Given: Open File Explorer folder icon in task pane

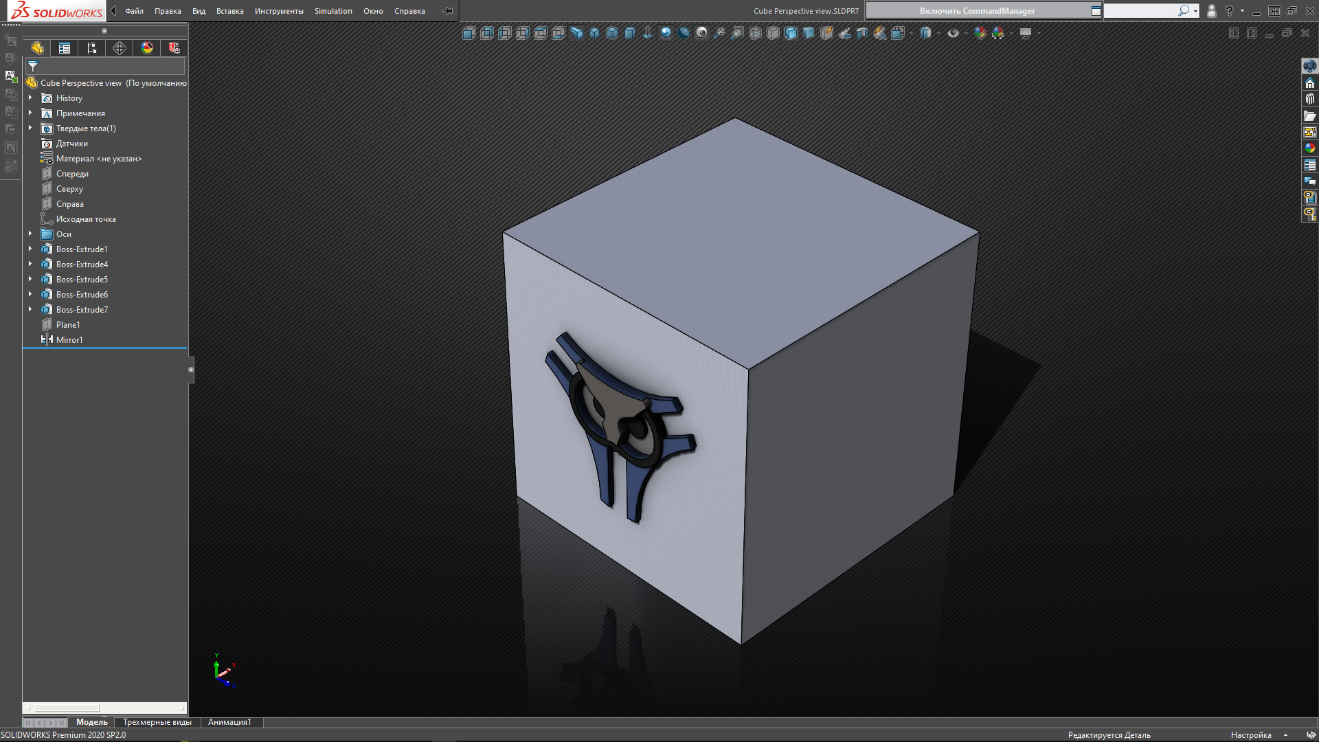Looking at the screenshot, I should pos(1310,115).
